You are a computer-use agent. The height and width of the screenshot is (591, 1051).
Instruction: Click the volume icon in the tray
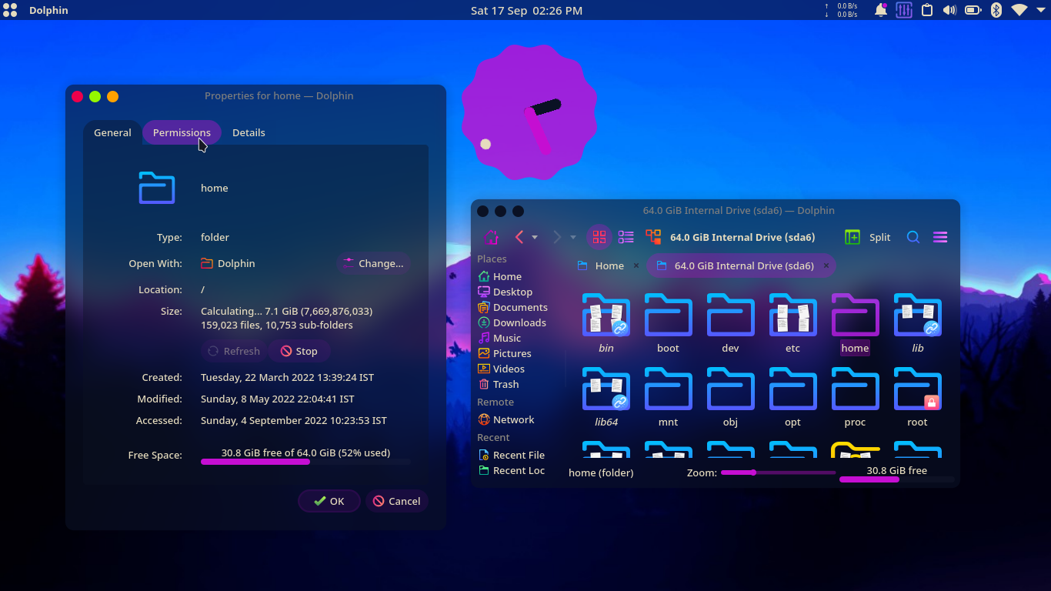click(949, 10)
